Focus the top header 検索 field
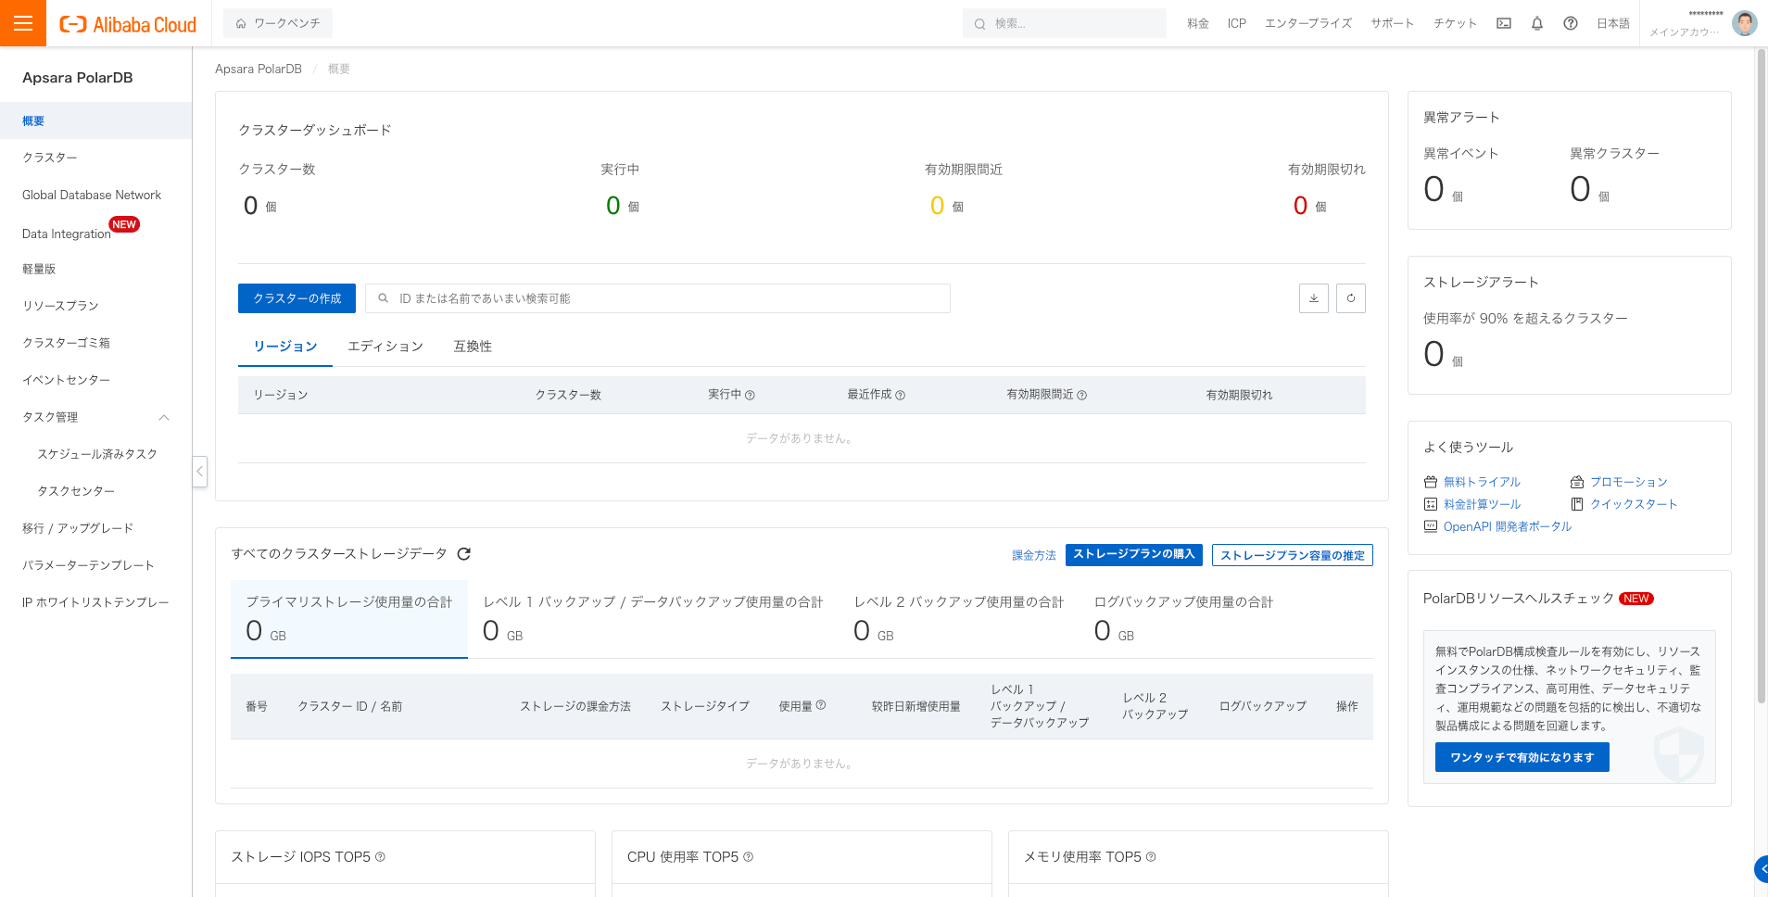 pyautogui.click(x=1065, y=24)
